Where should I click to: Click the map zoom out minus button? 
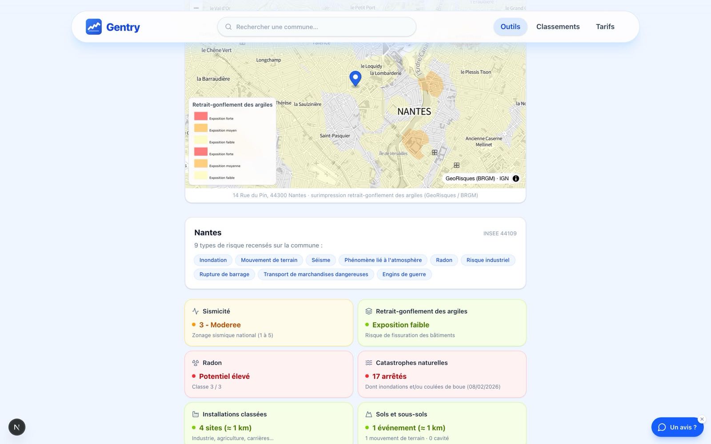(x=196, y=8)
